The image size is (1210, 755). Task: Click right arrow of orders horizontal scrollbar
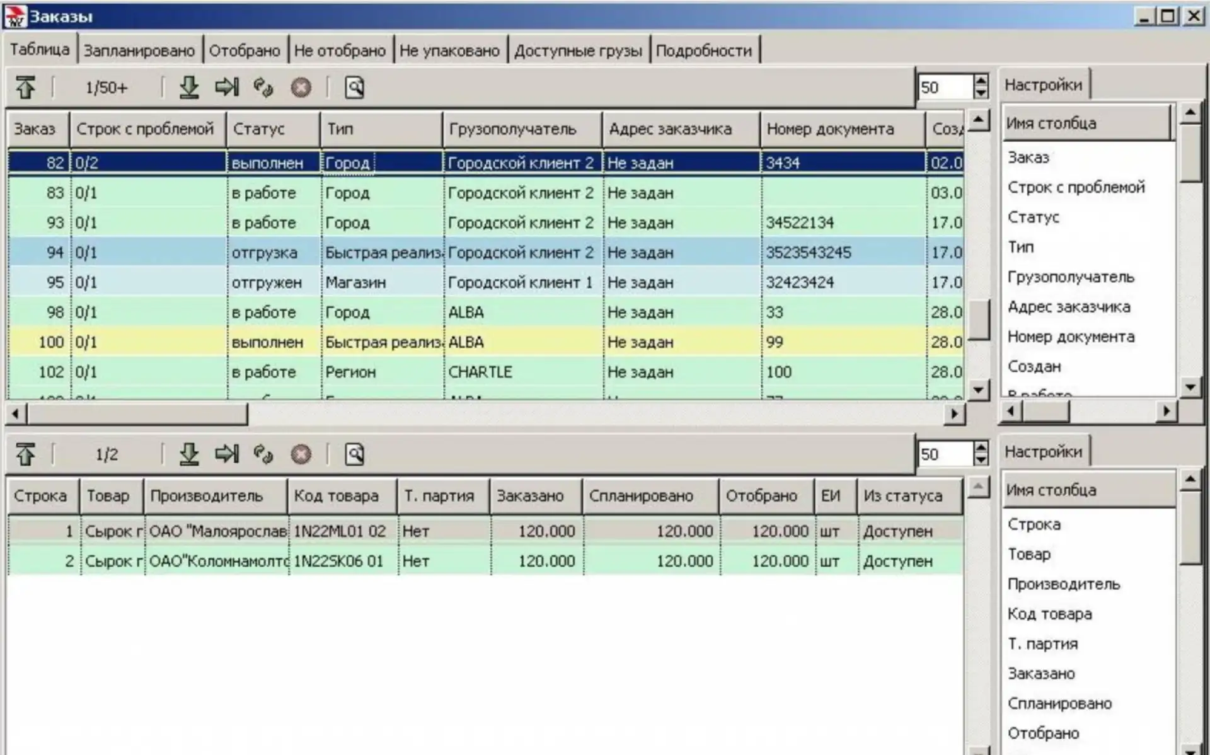click(x=955, y=414)
